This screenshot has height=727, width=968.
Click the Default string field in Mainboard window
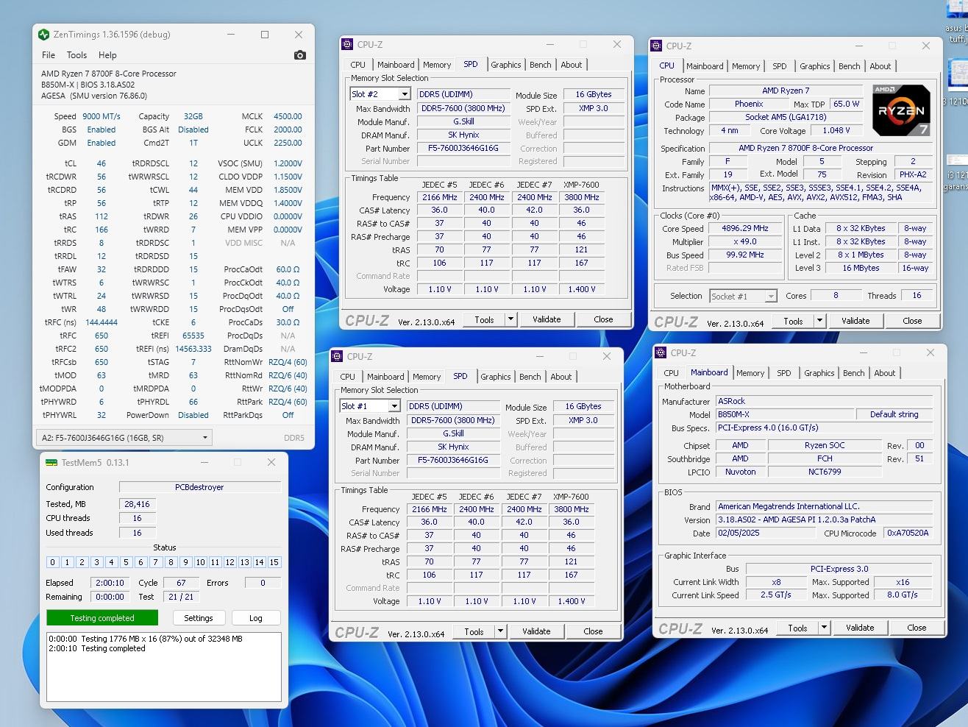point(894,414)
